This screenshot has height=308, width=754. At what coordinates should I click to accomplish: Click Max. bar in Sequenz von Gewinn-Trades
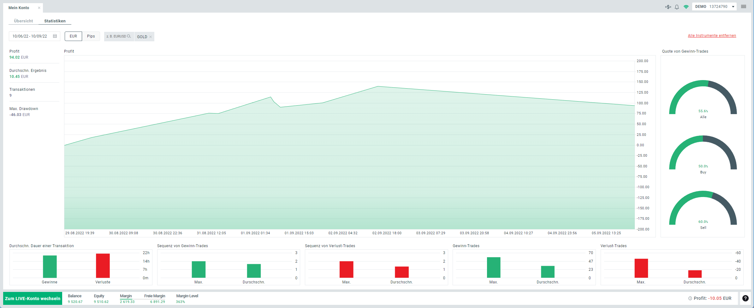(199, 270)
